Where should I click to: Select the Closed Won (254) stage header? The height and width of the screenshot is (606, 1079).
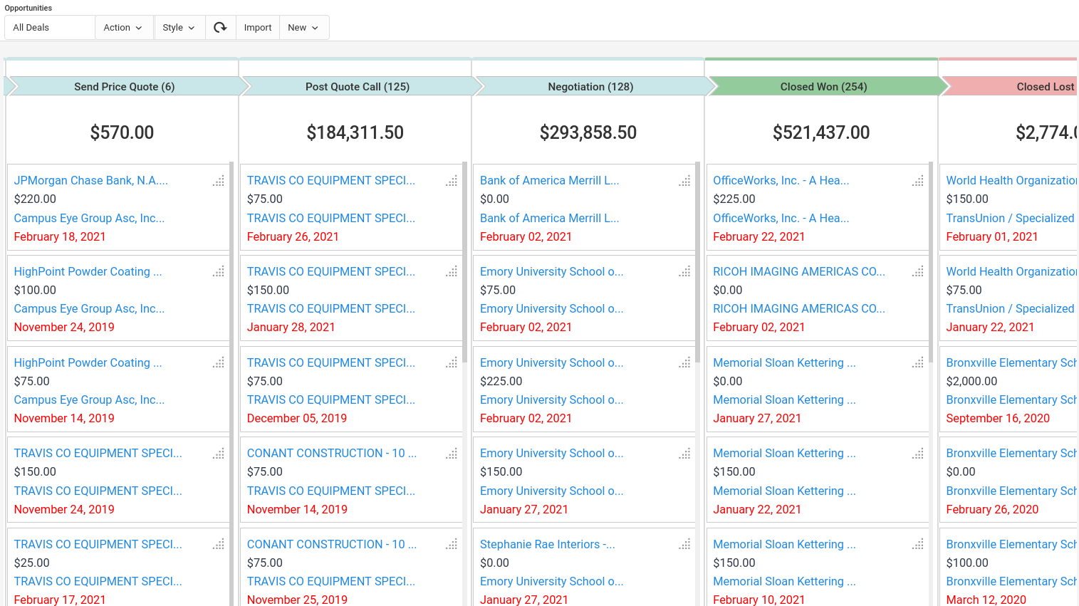[823, 86]
